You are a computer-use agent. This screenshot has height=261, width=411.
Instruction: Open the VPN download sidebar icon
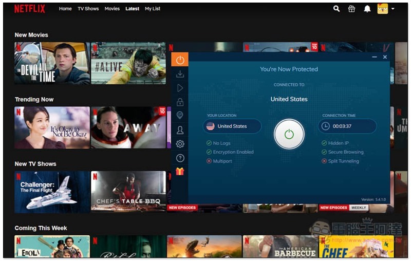[180, 74]
